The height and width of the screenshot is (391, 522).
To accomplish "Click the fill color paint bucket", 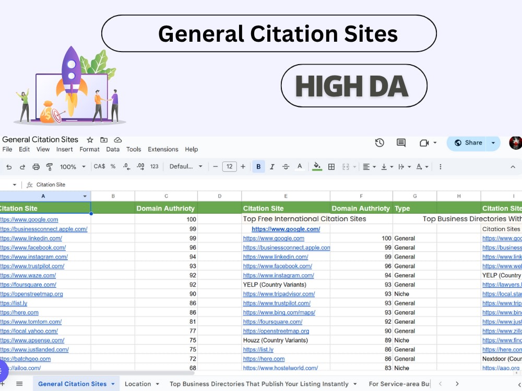I will (317, 166).
